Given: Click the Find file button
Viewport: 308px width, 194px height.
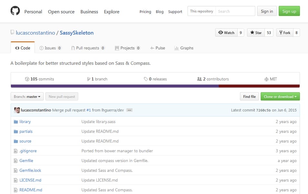Looking at the screenshot, I should (249, 96).
